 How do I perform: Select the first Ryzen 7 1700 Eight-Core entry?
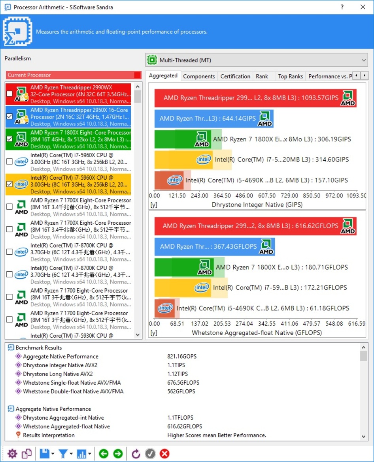(x=68, y=297)
